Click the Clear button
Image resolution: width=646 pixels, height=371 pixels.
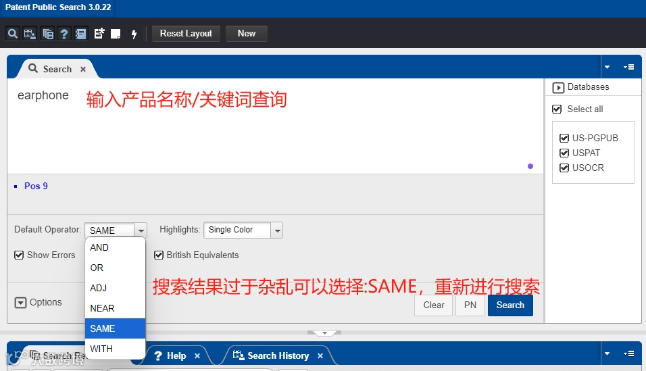433,305
